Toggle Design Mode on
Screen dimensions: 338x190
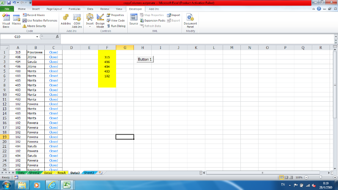tap(100, 20)
